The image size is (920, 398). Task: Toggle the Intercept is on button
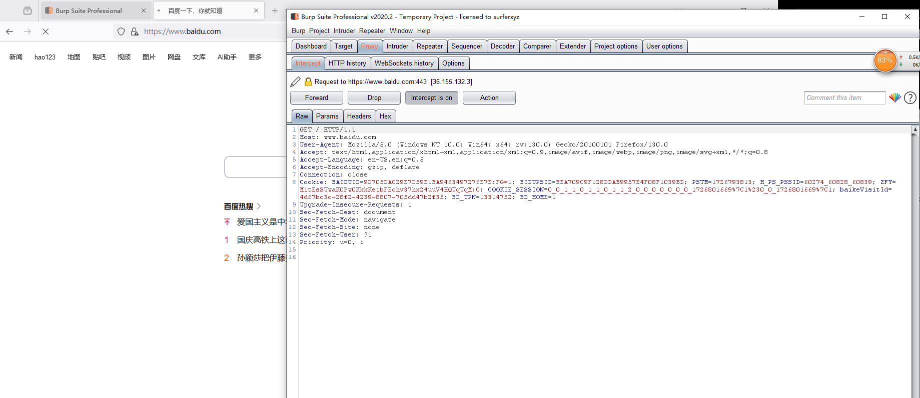pyautogui.click(x=432, y=97)
